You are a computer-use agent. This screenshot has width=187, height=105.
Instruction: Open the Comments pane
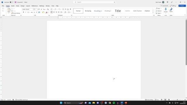pyautogui.click(x=165, y=6)
